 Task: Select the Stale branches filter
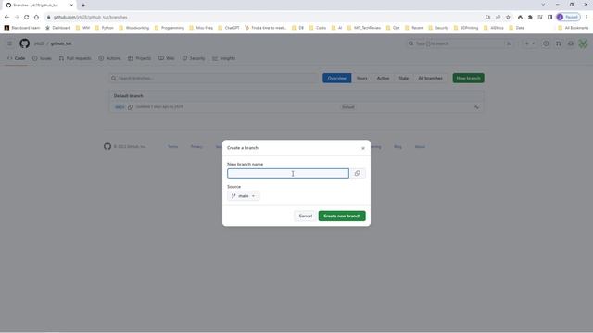pyautogui.click(x=404, y=78)
